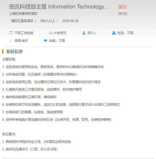Screen dimensions: 156x159
Task: Click the education book icon
Action: tap(51, 33)
